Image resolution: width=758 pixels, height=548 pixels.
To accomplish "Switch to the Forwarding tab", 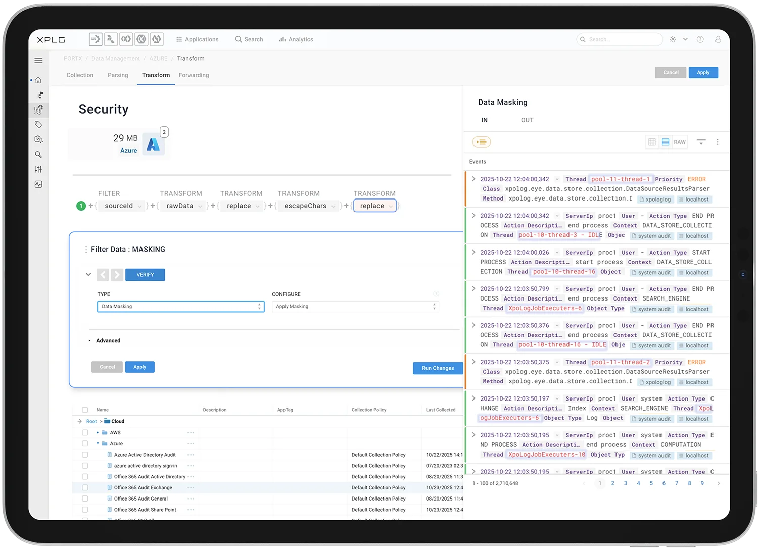I will click(194, 75).
